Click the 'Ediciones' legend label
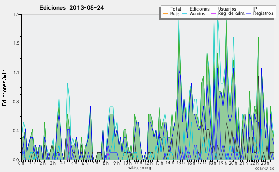Screen dimensions: 279x172 click(199, 9)
